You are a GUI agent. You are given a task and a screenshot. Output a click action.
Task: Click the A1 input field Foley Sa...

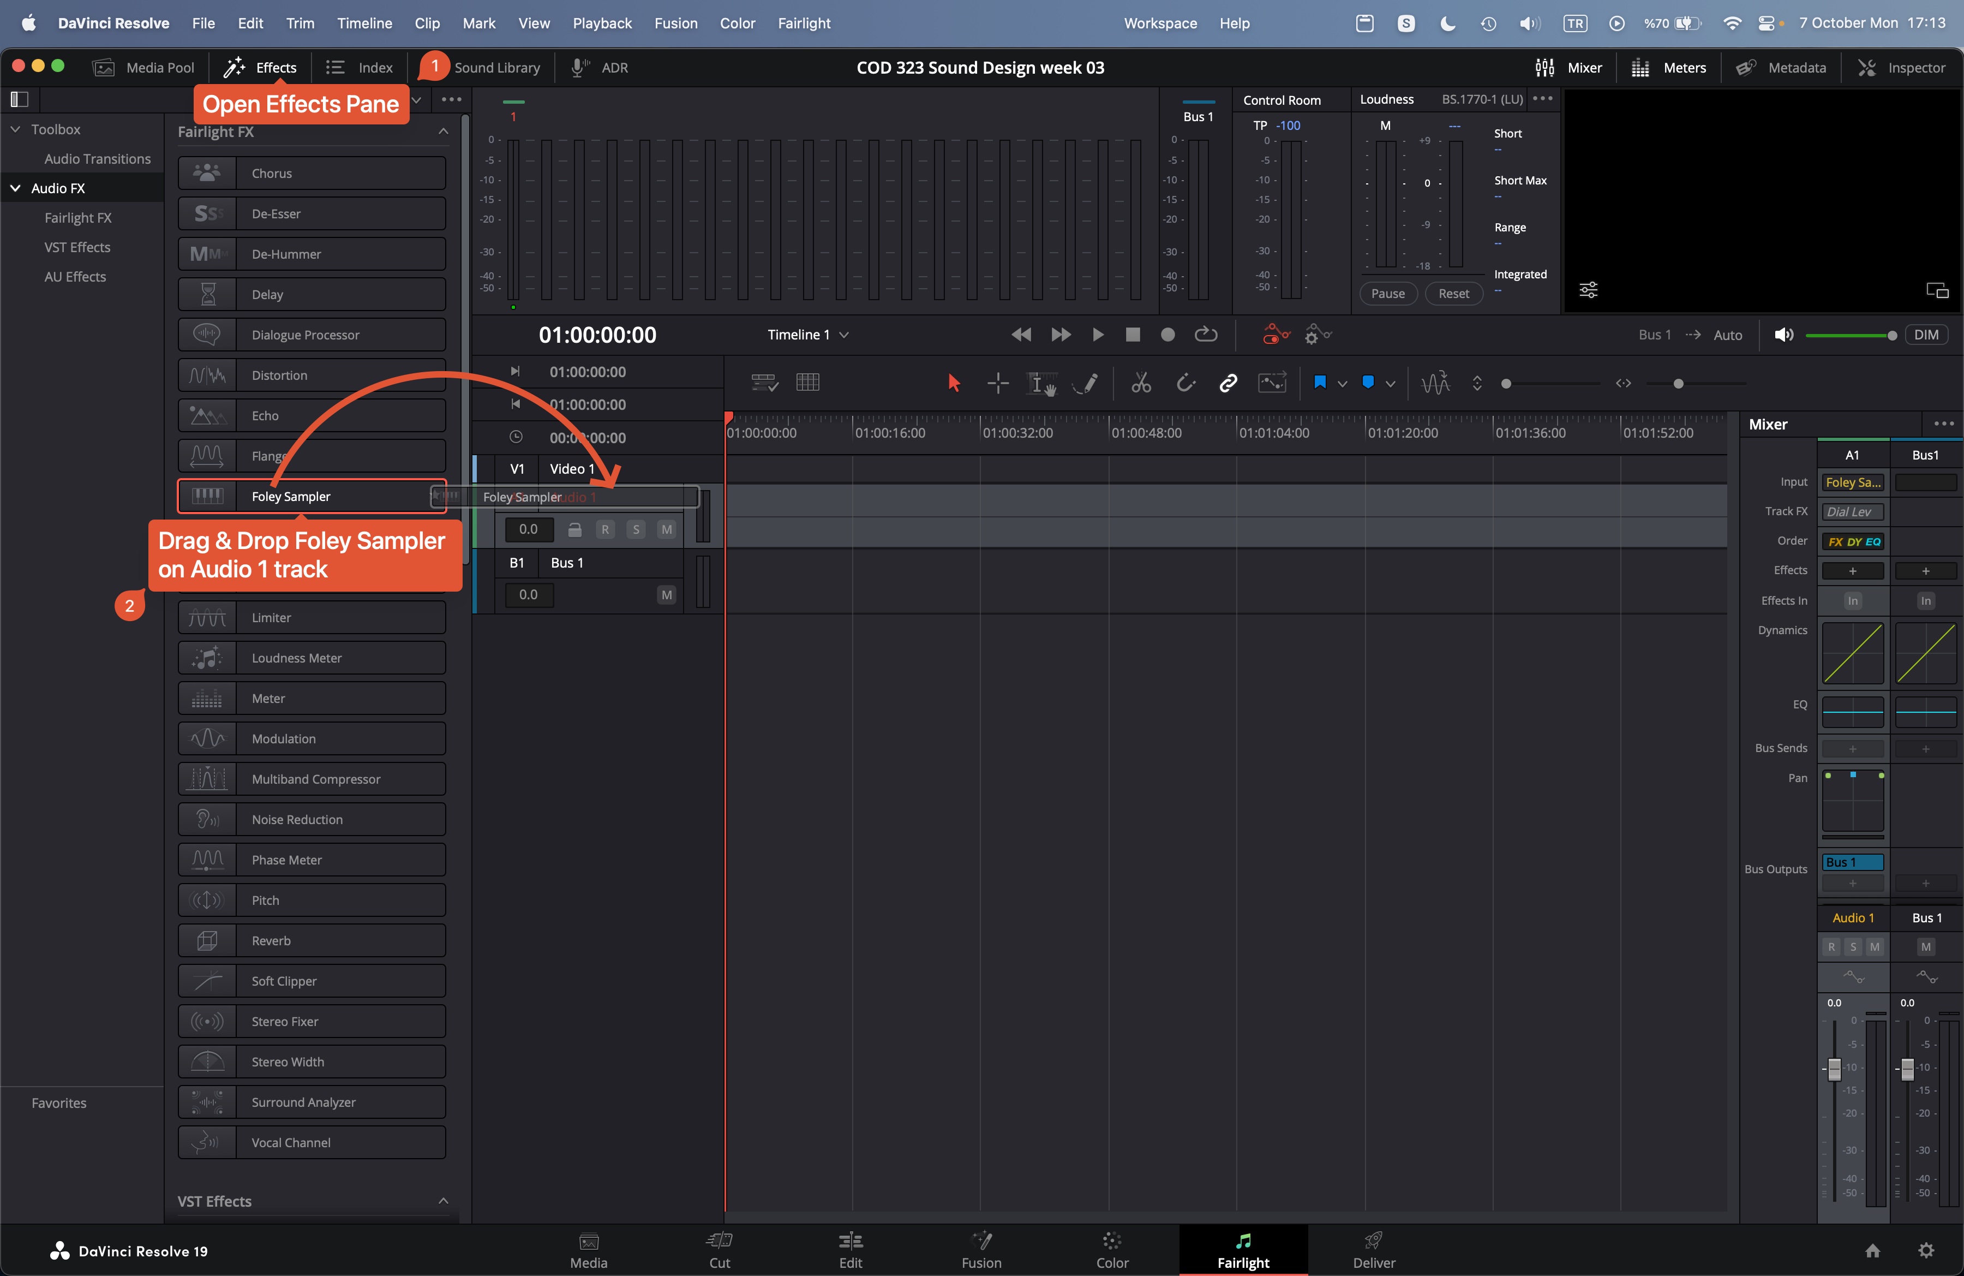point(1853,482)
